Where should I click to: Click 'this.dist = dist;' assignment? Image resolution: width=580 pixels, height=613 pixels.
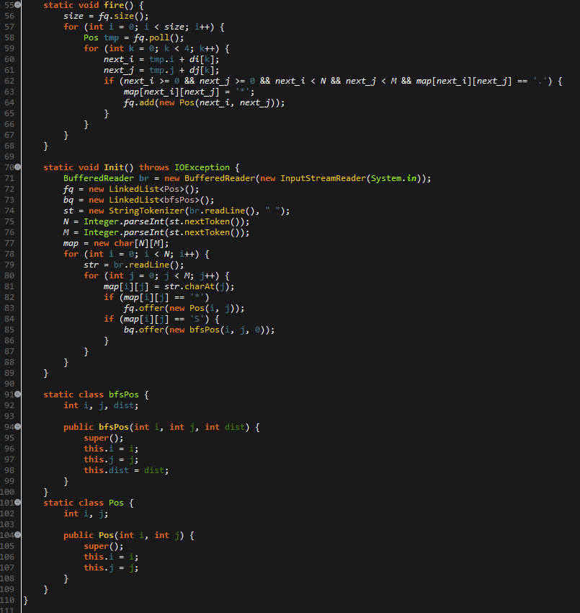point(126,470)
